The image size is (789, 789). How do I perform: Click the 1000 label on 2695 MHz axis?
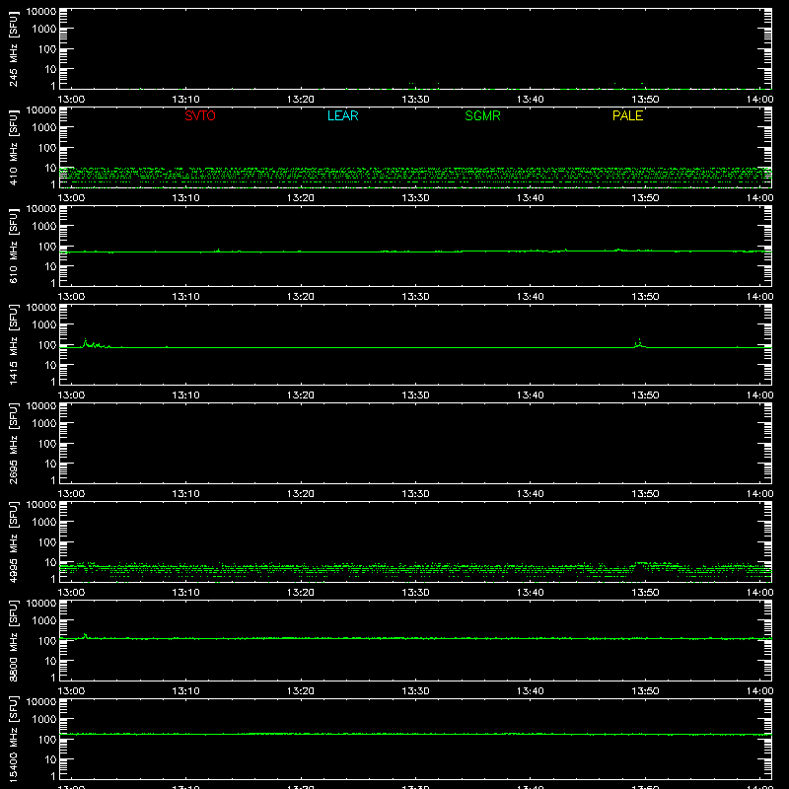click(x=44, y=423)
